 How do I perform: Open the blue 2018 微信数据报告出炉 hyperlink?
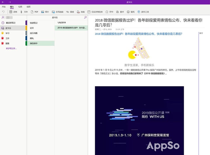(x=139, y=34)
